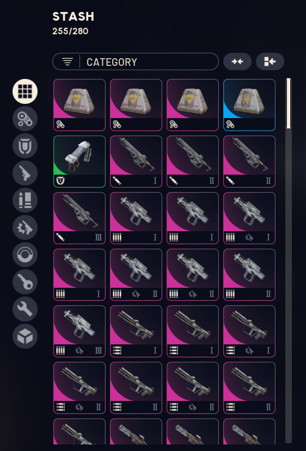Filter stash by the linked-circles category icon
The height and width of the screenshot is (451, 306).
pyautogui.click(x=25, y=119)
